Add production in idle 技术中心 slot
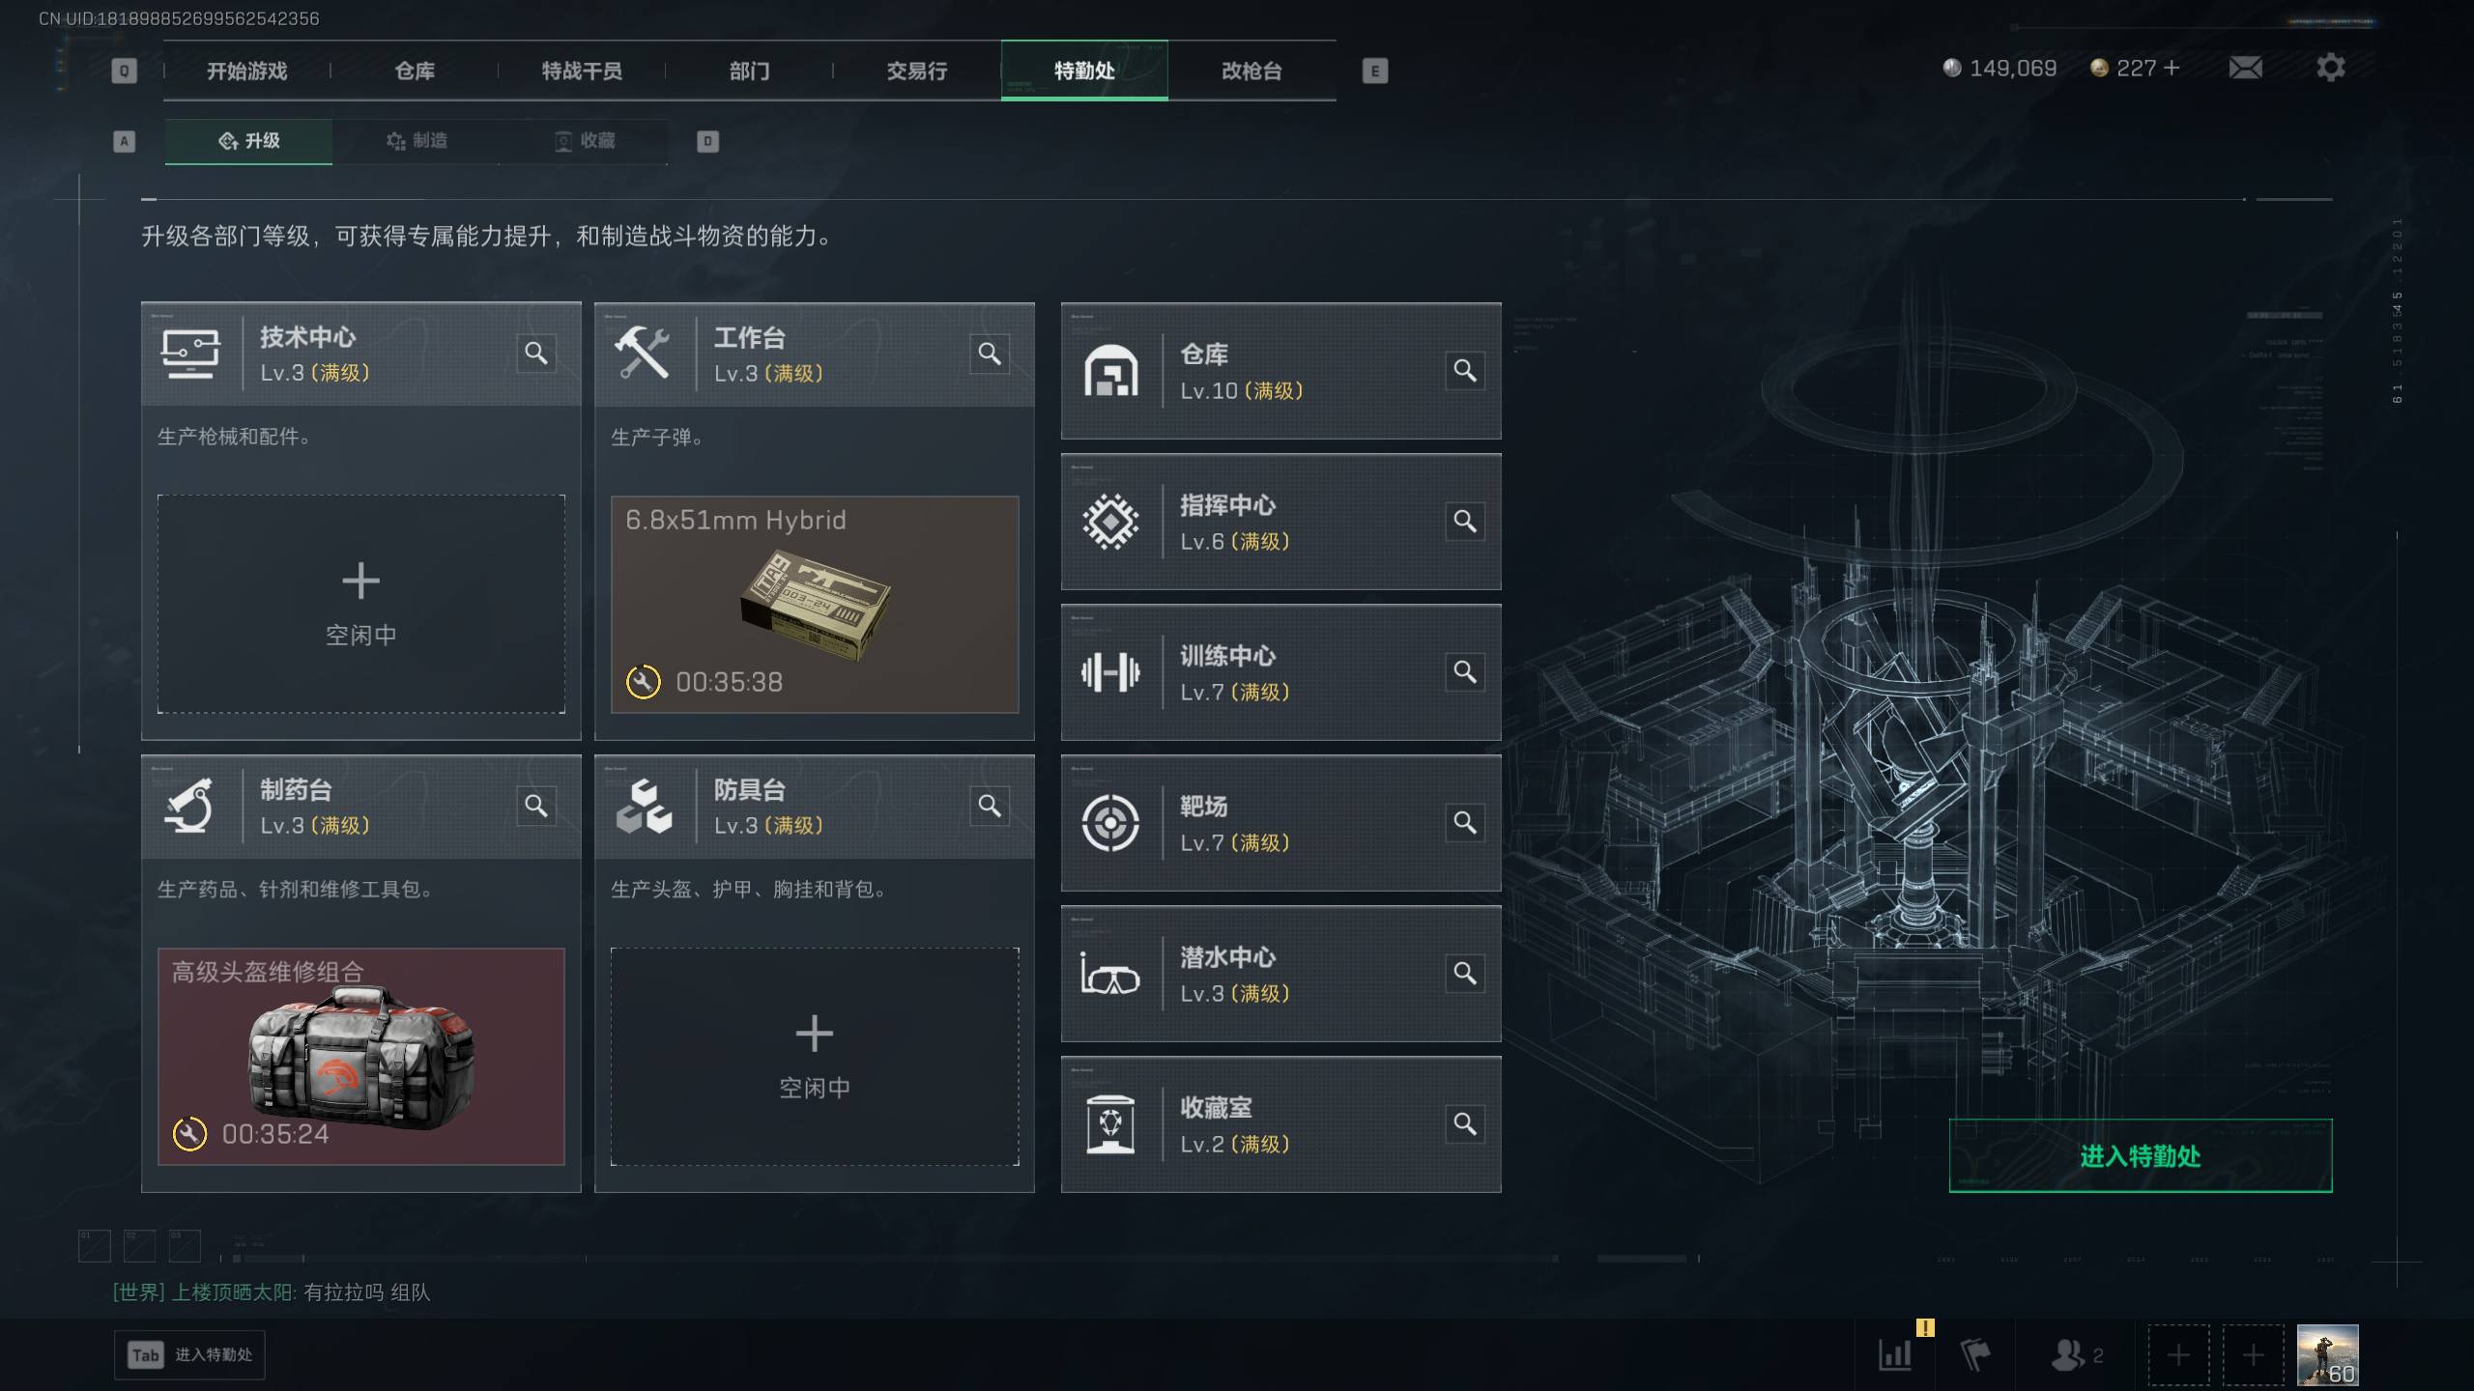 pos(360,605)
